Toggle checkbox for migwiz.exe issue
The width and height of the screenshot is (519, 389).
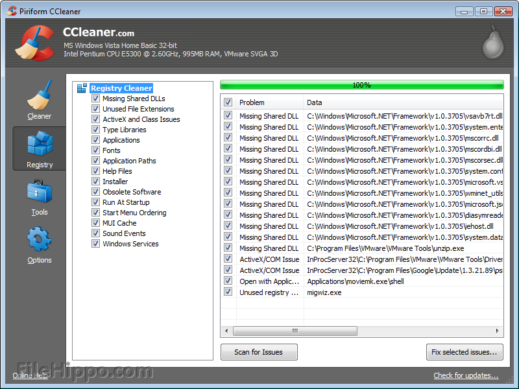point(228,291)
